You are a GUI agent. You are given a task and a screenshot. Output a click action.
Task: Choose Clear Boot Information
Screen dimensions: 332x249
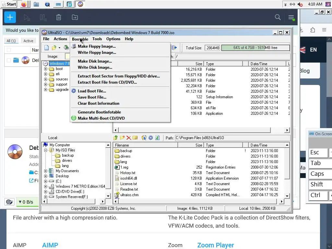(120, 103)
